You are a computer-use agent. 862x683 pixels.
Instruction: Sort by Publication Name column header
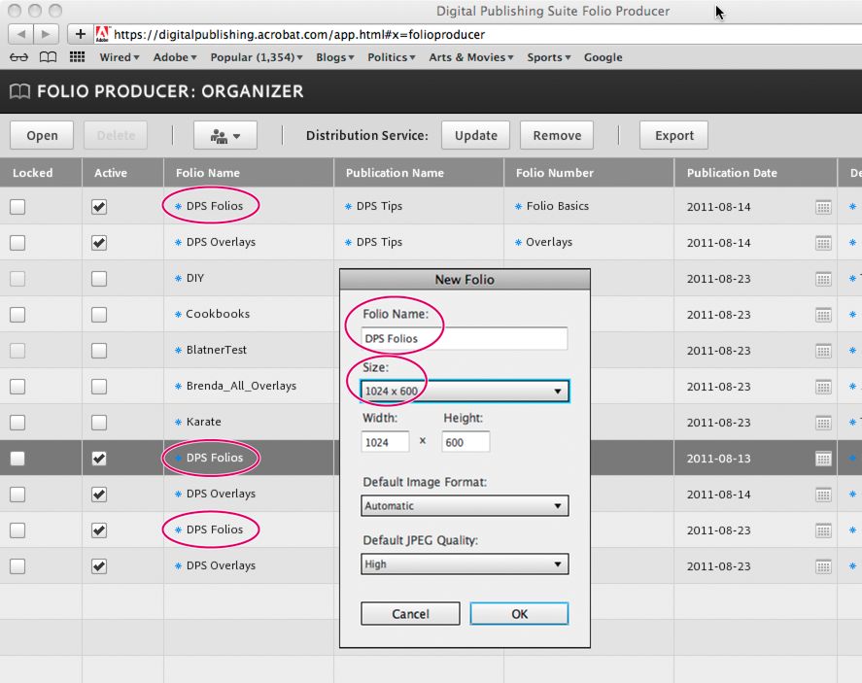pyautogui.click(x=418, y=173)
